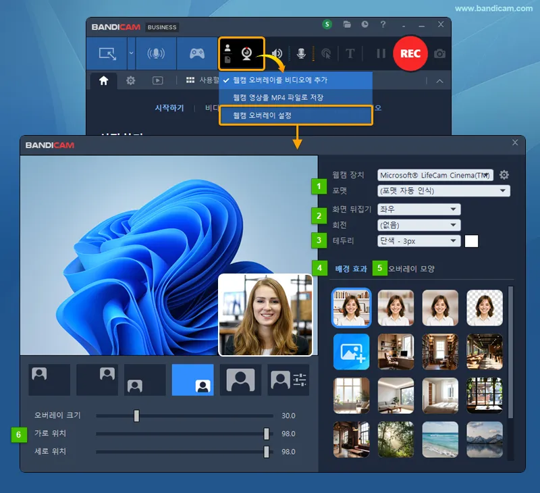540x493 pixels.
Task: Select mountain lake background thumbnail
Action: pyautogui.click(x=485, y=440)
